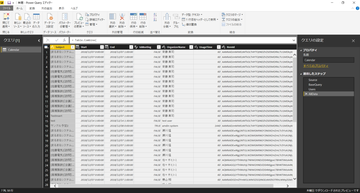Click the Start column datetime type icon
The image size is (360, 193).
point(78,47)
